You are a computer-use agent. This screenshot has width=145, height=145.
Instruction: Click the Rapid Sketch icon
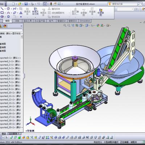point(101,12)
